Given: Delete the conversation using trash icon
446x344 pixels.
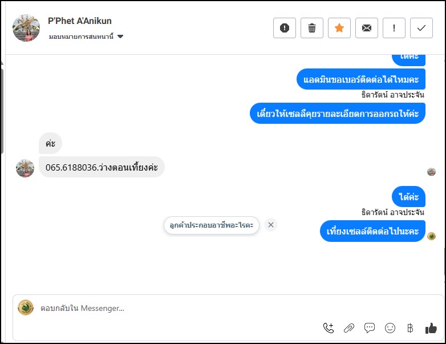Looking at the screenshot, I should pyautogui.click(x=312, y=28).
